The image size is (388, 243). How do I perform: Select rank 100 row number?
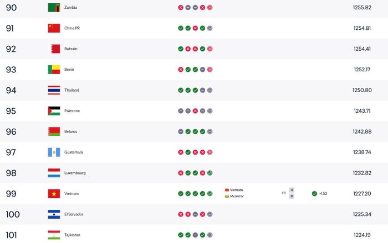[x=13, y=214]
